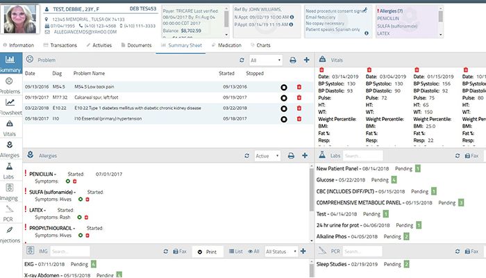The height and width of the screenshot is (278, 486).
Task: Delete the Essential hypertension problem
Action: 299,119
